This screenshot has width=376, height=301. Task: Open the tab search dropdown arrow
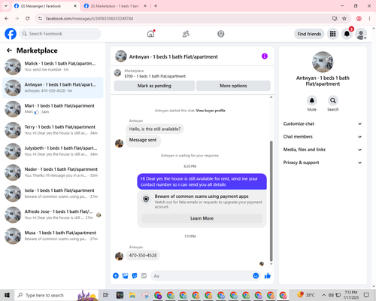[6, 6]
